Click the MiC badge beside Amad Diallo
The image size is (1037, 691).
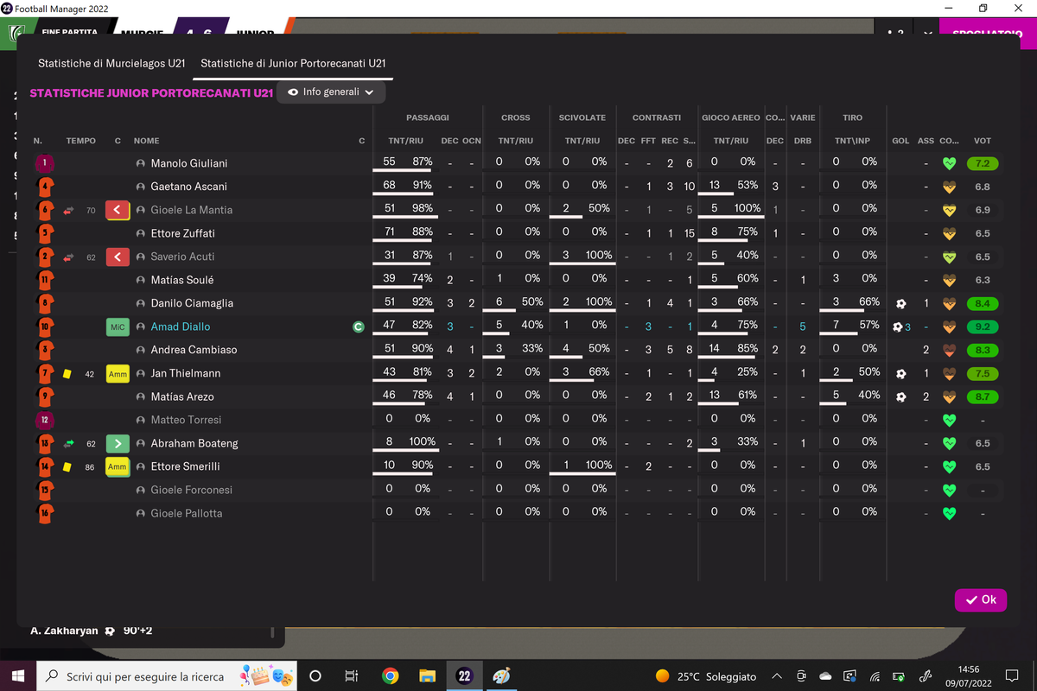click(x=118, y=326)
